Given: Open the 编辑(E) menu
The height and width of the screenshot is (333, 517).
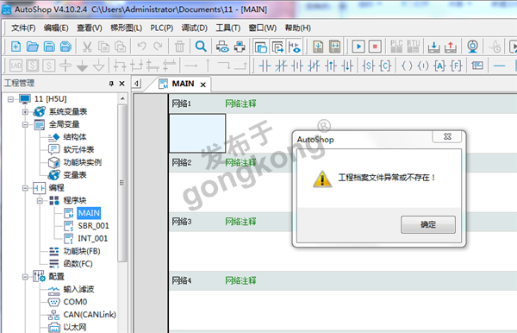Looking at the screenshot, I should coord(56,28).
